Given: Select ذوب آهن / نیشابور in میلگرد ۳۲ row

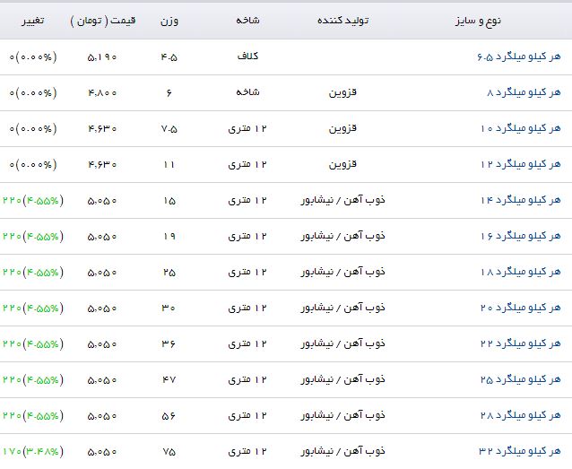Looking at the screenshot, I should (342, 451).
